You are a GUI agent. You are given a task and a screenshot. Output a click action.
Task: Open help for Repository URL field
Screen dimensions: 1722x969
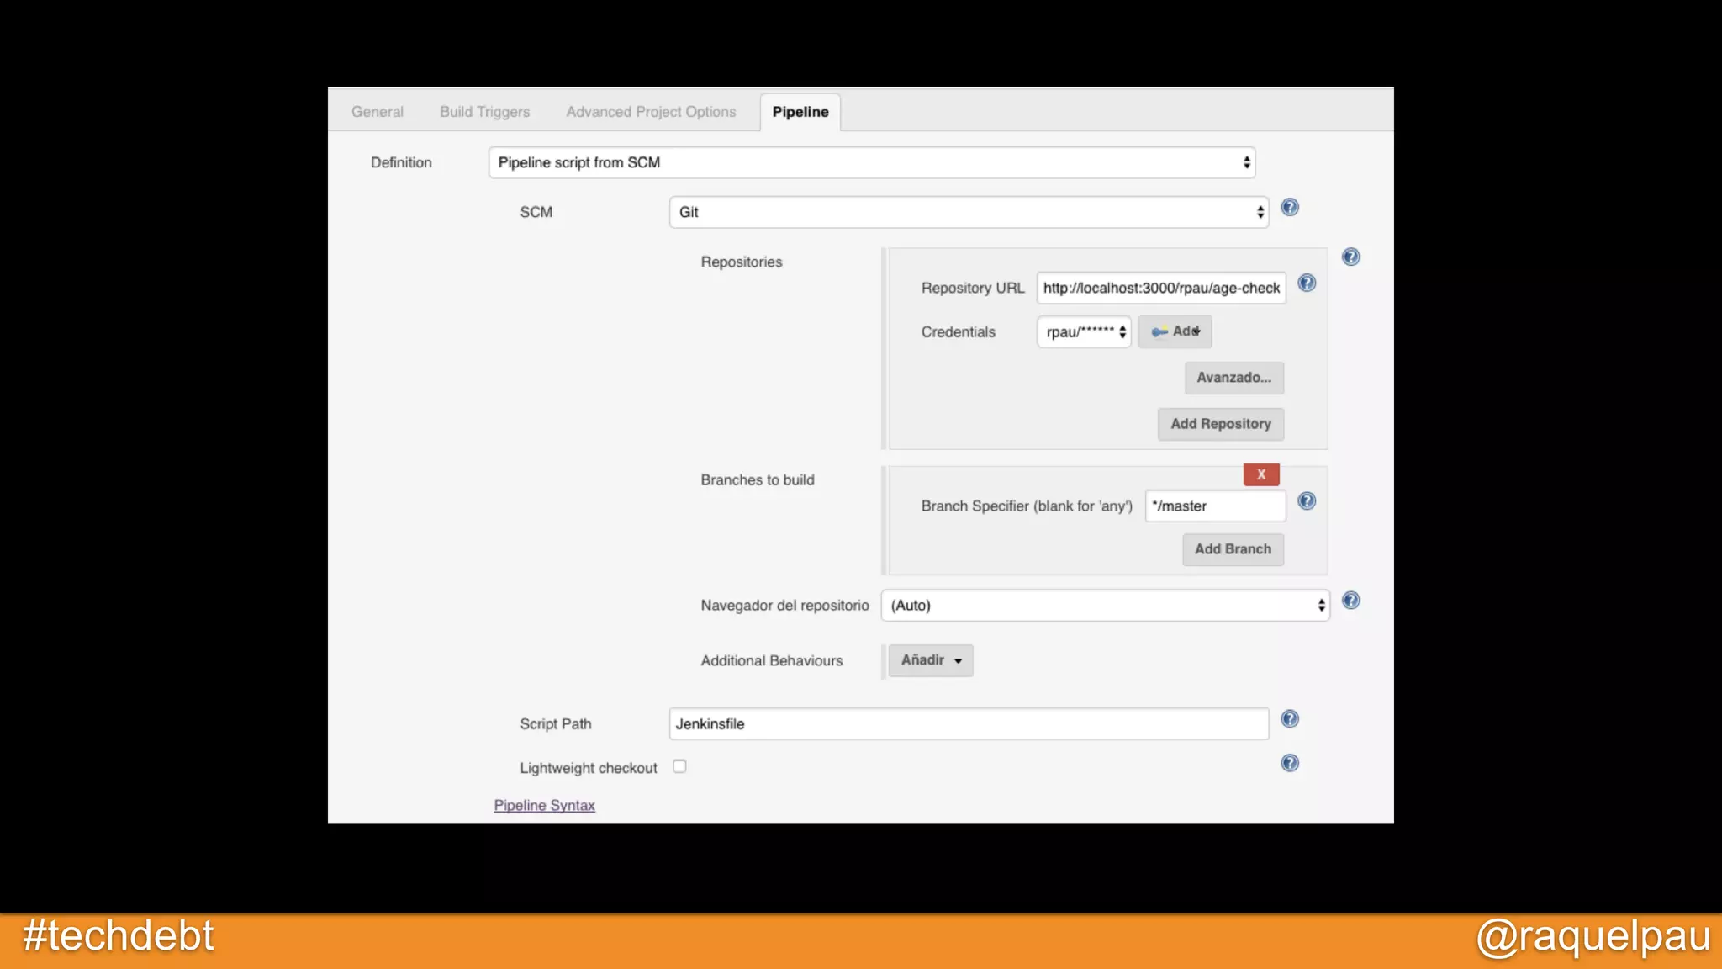(1306, 283)
